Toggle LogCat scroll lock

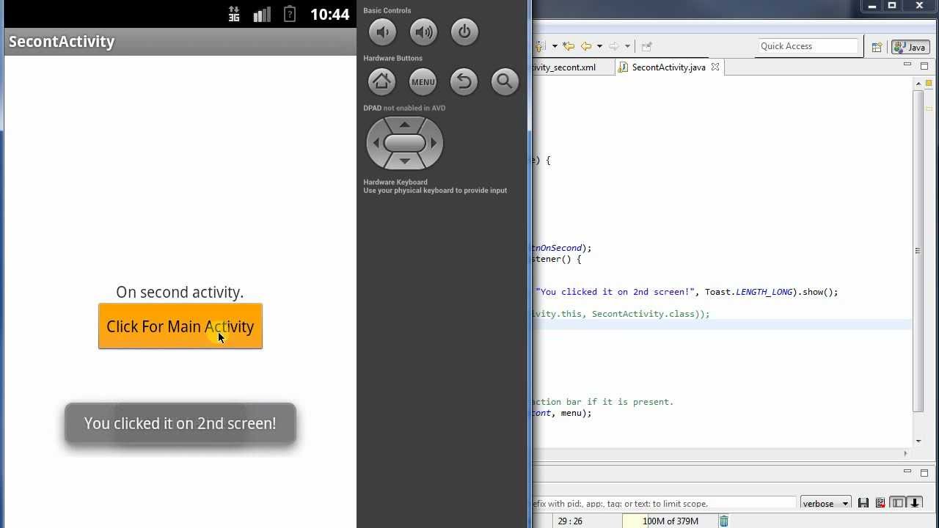pos(915,503)
